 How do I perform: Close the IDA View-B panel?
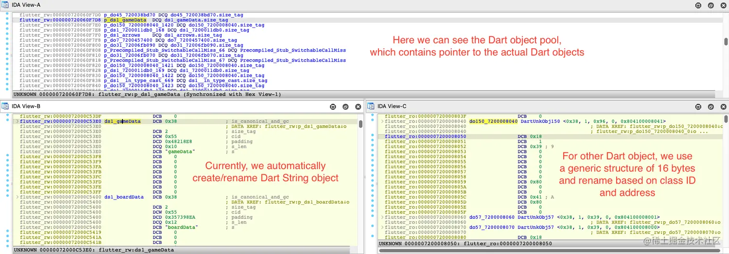pos(358,107)
